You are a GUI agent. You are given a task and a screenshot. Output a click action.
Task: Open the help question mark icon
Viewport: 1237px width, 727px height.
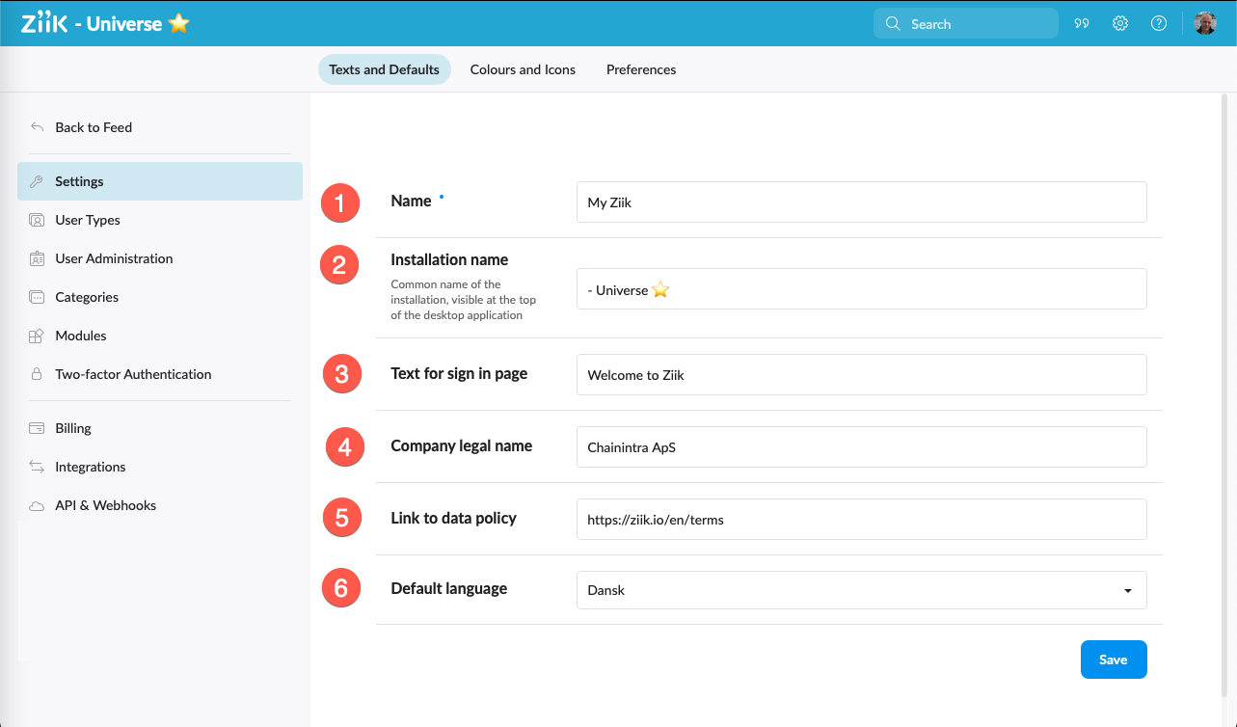[1159, 24]
